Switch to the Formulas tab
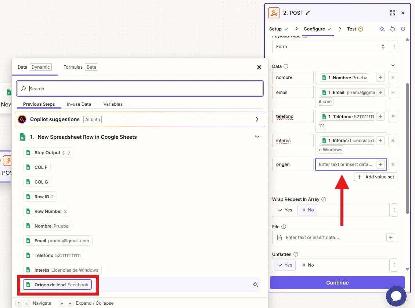The height and width of the screenshot is (308, 415). click(80, 67)
